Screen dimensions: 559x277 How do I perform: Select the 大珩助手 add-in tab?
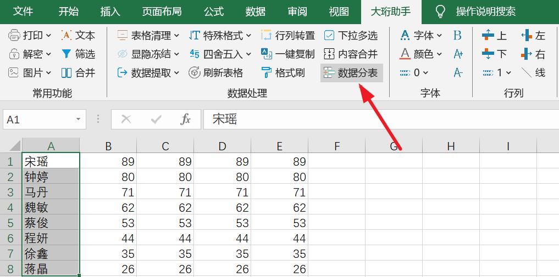click(x=391, y=12)
